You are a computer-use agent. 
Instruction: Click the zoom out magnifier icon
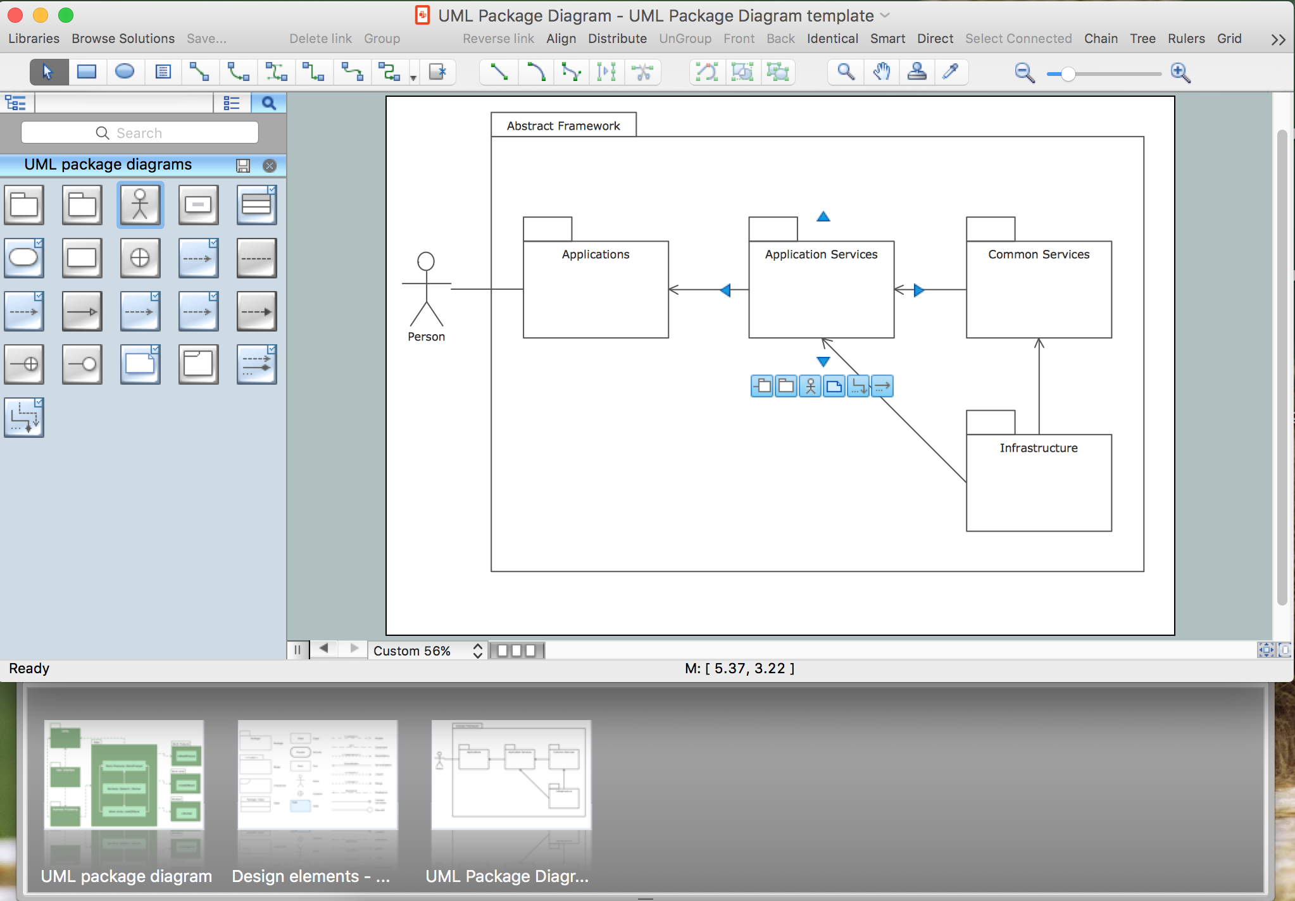(x=1024, y=73)
